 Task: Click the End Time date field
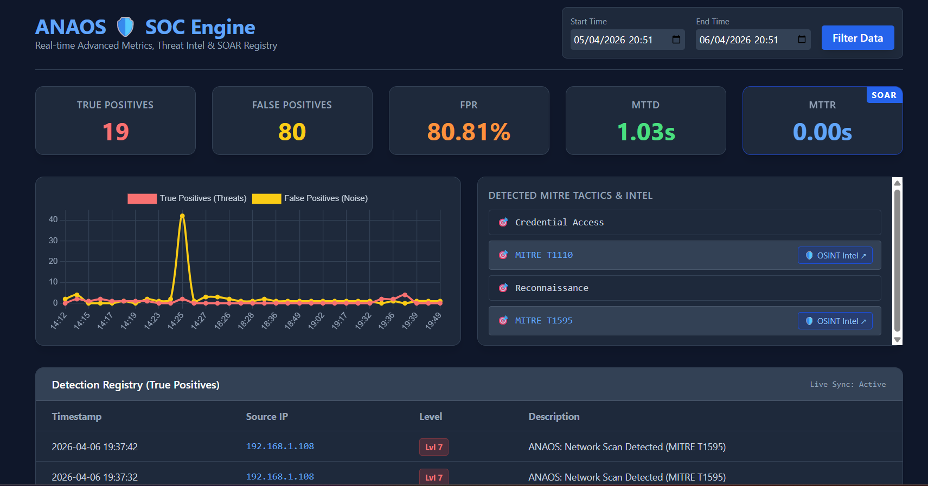click(x=753, y=40)
